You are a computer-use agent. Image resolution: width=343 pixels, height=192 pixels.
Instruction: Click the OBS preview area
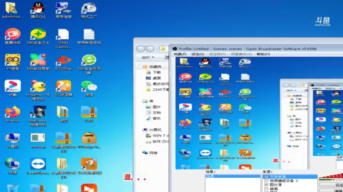point(259,113)
